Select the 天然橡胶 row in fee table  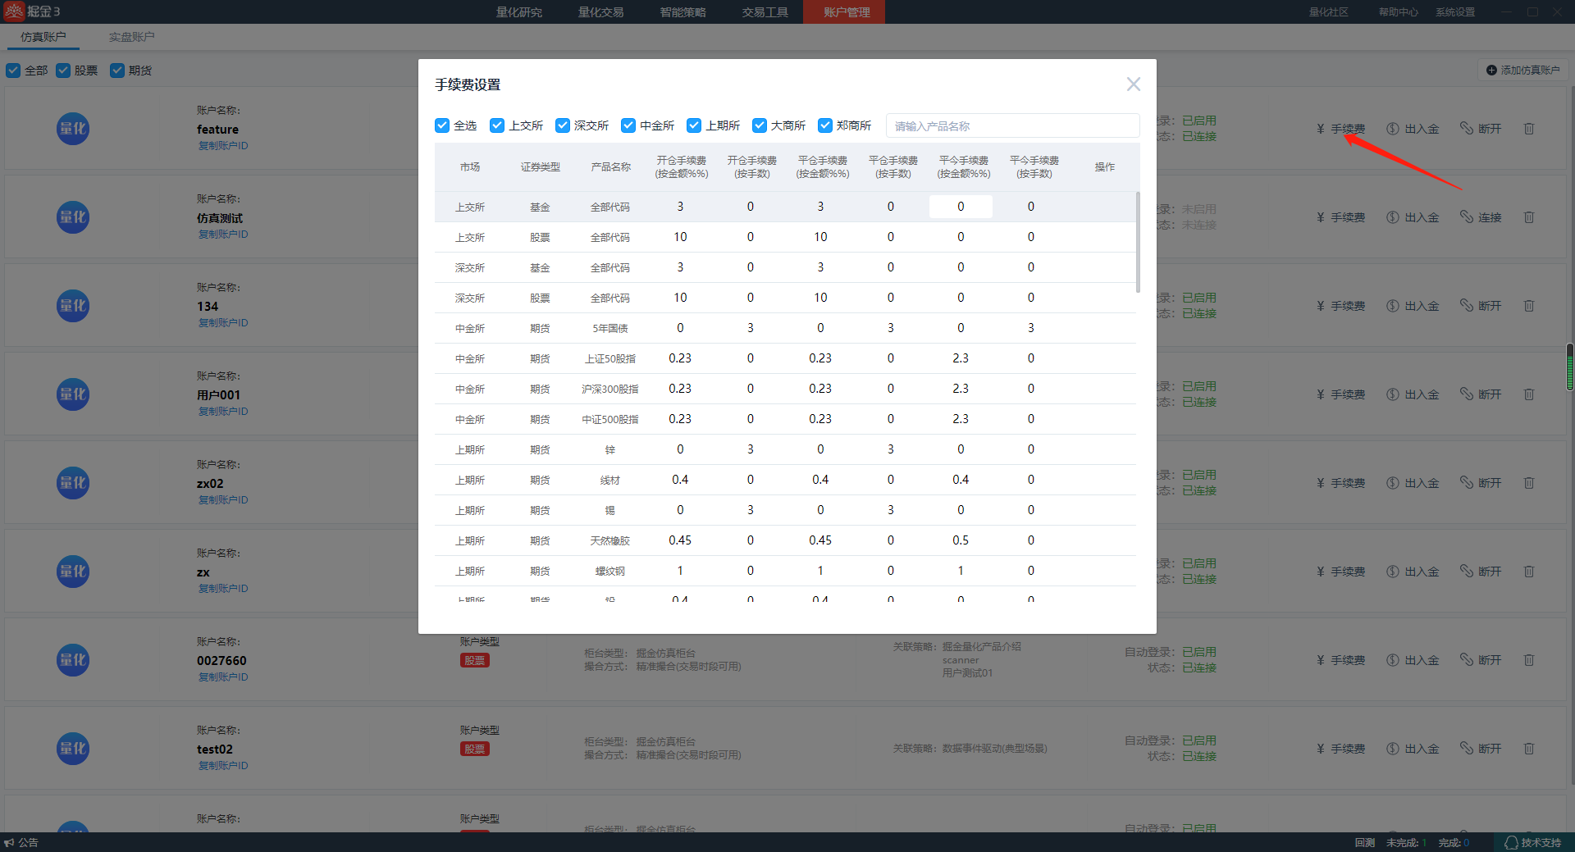coord(785,540)
